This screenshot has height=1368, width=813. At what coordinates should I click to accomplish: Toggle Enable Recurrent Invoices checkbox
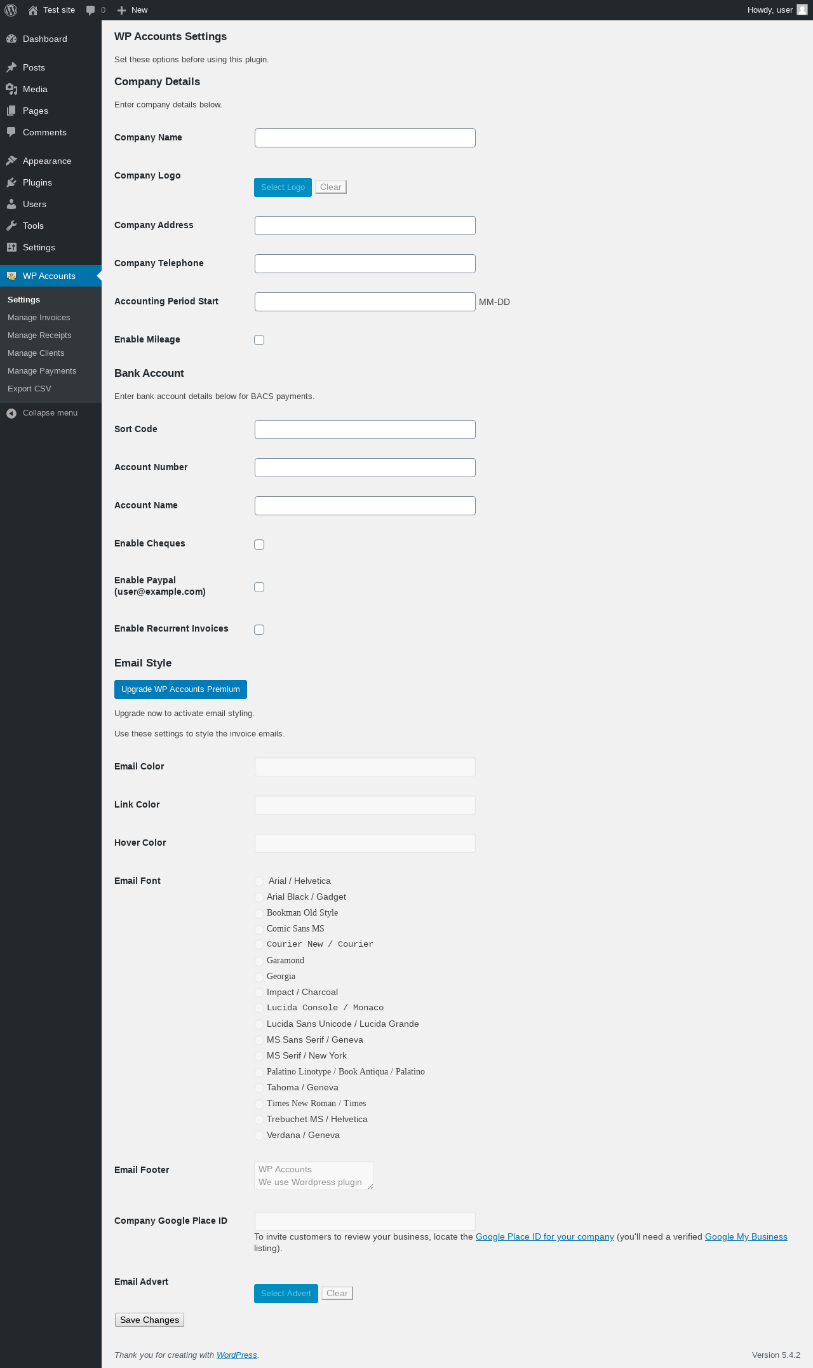click(x=259, y=630)
